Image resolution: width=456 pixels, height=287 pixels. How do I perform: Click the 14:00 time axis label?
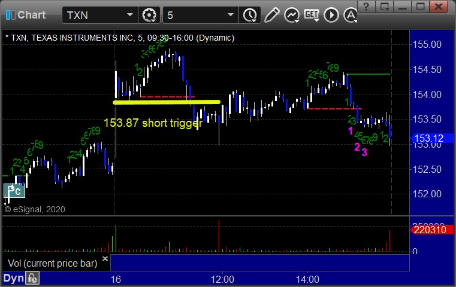click(x=307, y=279)
